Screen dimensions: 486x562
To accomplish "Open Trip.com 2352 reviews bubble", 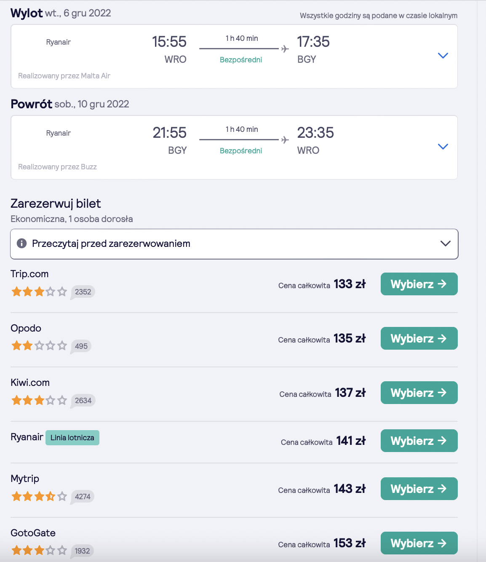I will coord(83,292).
